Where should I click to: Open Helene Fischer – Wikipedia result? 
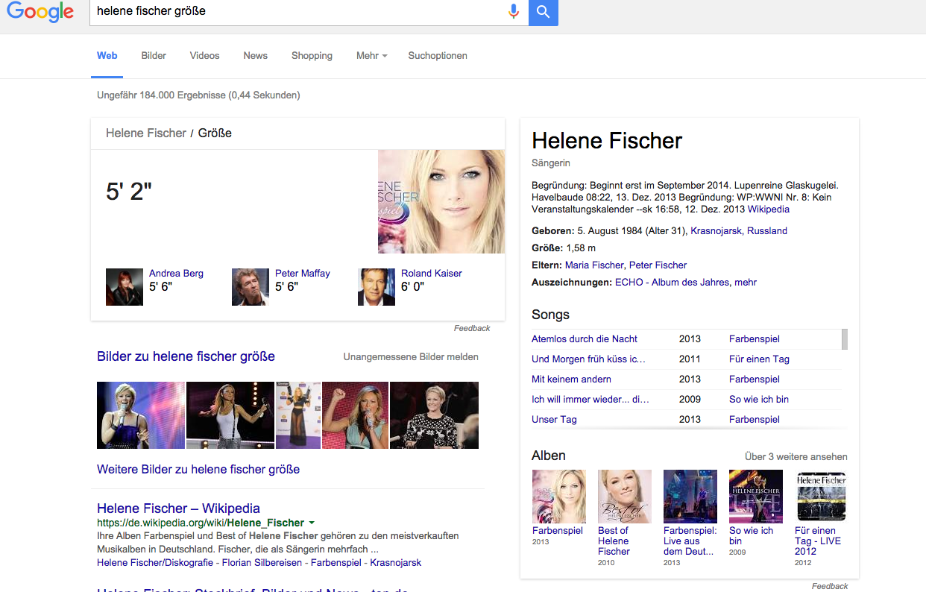coord(178,508)
